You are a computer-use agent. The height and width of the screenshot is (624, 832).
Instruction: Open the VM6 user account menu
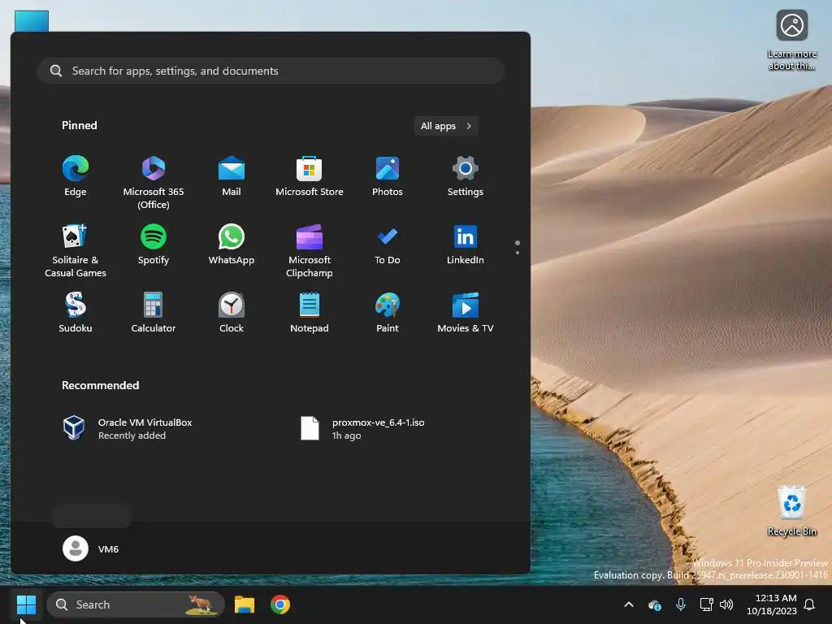click(x=91, y=548)
